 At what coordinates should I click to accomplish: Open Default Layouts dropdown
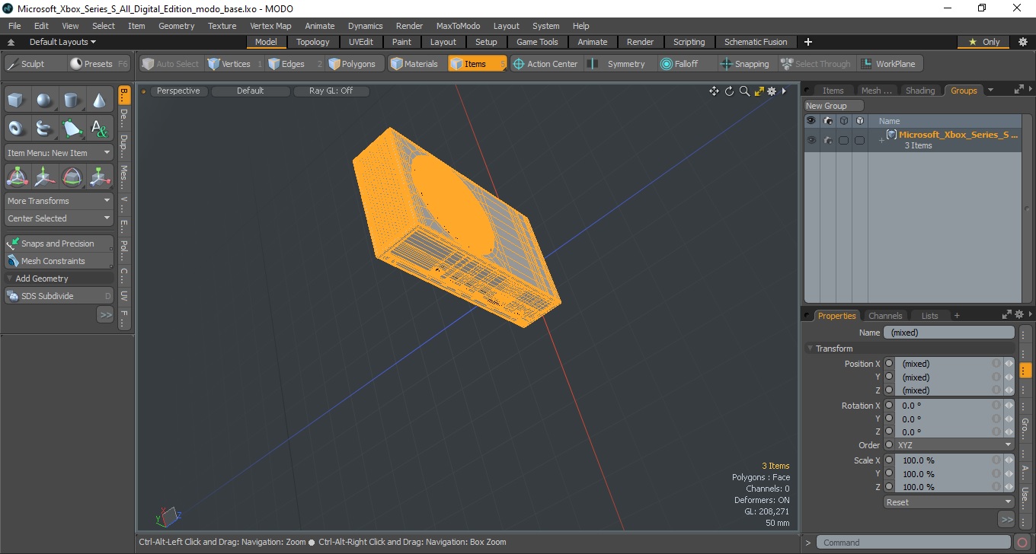click(x=62, y=42)
